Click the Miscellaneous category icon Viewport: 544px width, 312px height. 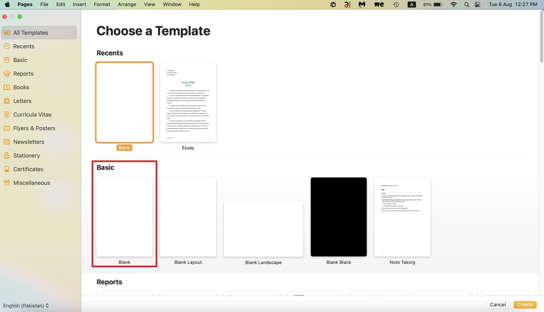point(7,183)
